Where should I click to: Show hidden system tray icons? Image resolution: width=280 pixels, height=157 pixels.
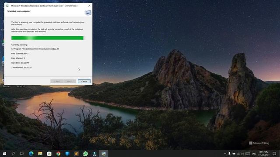point(225,154)
